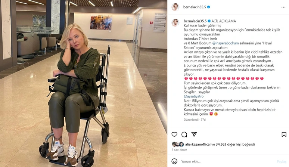
Task: Like the post with the heart icon
Action: point(174,134)
